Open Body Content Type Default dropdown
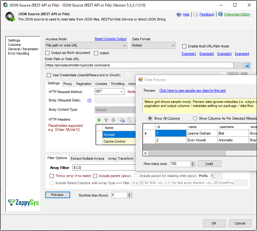The image size is (257, 231). coord(115,110)
